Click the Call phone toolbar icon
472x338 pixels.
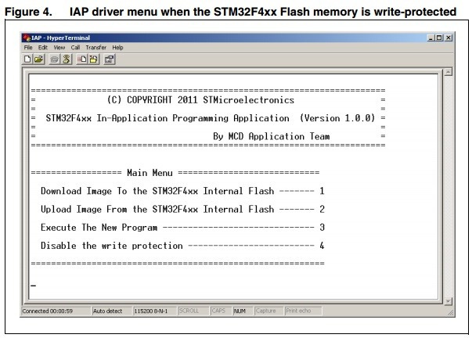tap(55, 59)
